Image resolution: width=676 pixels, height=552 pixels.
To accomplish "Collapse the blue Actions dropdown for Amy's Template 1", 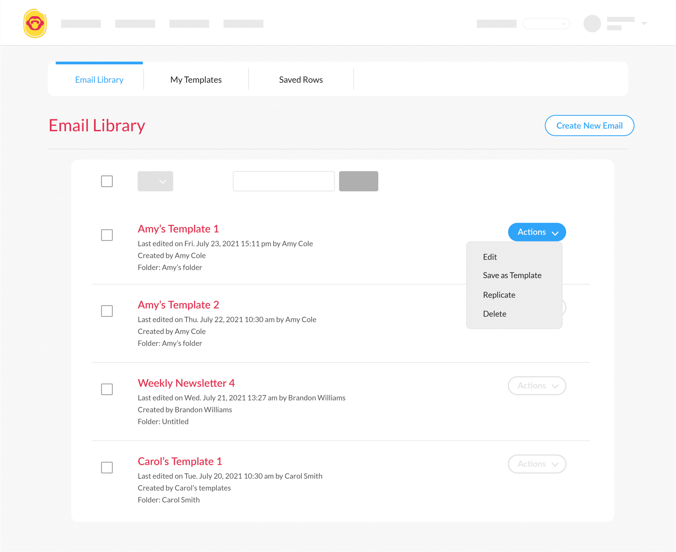I will pyautogui.click(x=537, y=232).
